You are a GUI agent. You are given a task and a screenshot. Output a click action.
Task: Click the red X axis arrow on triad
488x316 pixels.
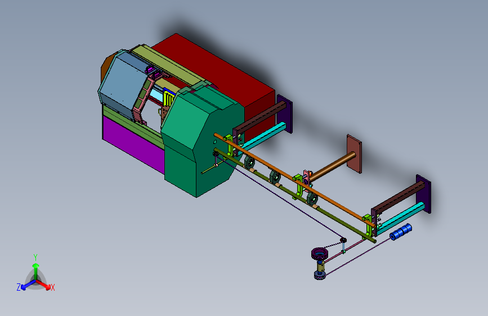(x=44, y=285)
